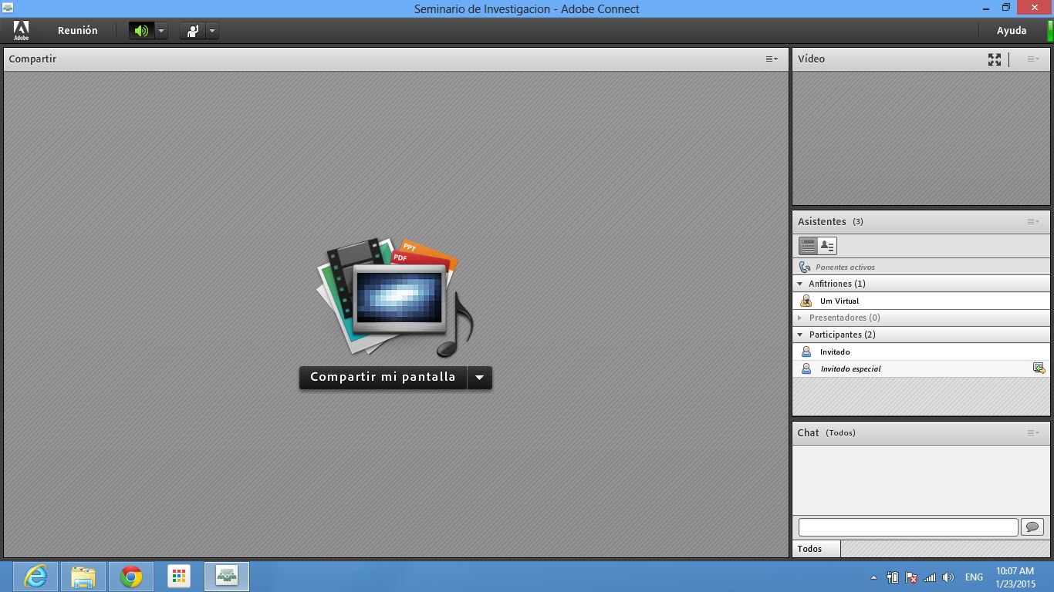Open Internet Explorer from the taskbar
This screenshot has width=1054, height=592.
pyautogui.click(x=35, y=577)
